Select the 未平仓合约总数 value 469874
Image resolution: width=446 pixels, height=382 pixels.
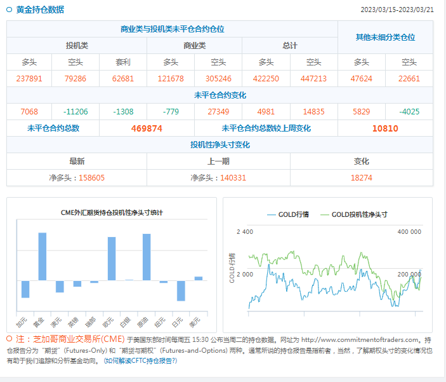[x=147, y=128]
